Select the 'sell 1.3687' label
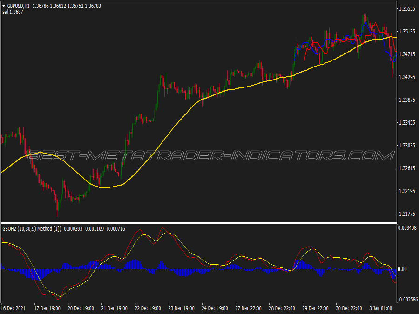Image resolution: width=419 pixels, height=314 pixels. (x=13, y=12)
